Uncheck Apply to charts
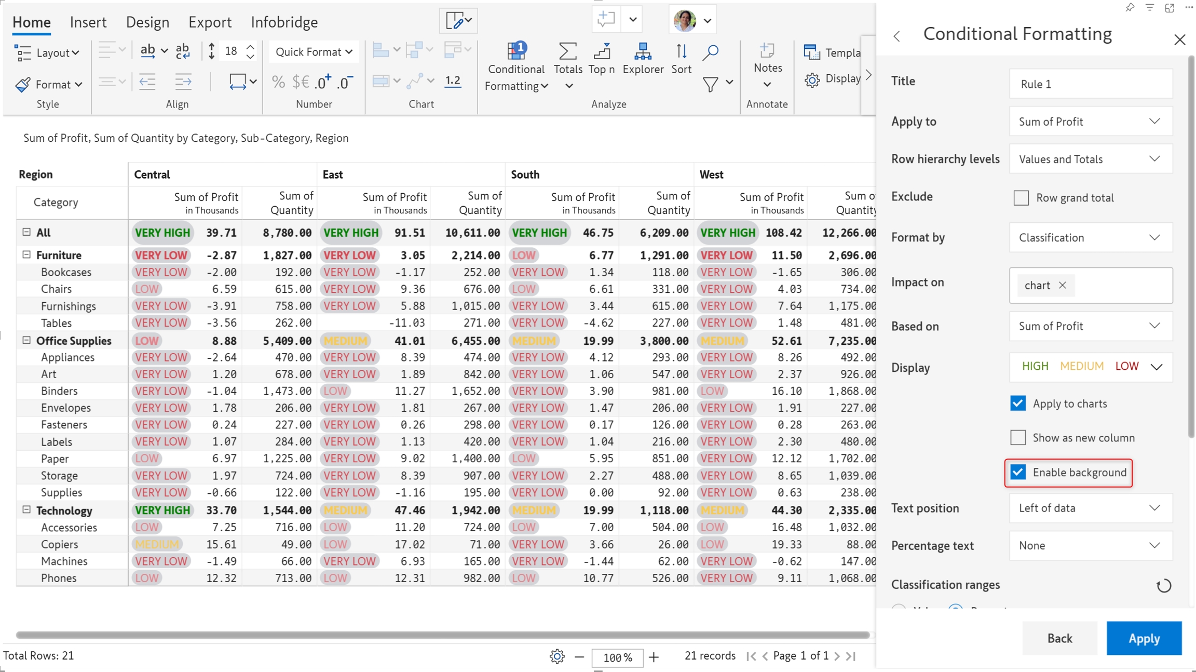Screen dimensions: 1196x672 pos(1018,404)
